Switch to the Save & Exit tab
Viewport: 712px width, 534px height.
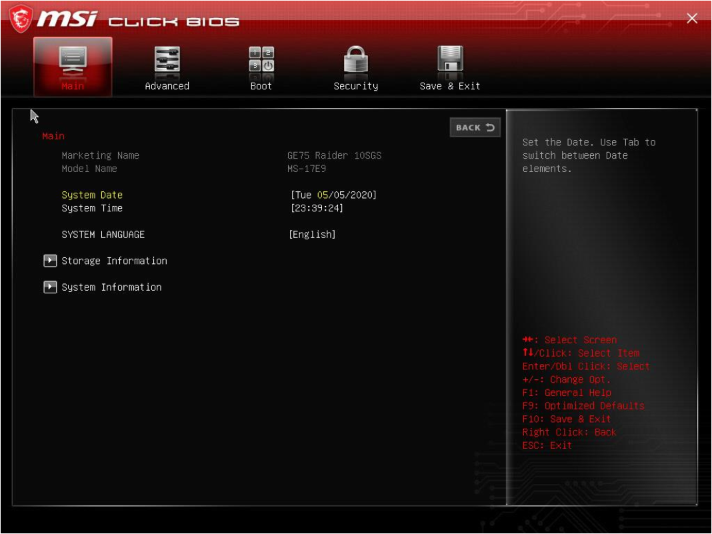click(449, 67)
